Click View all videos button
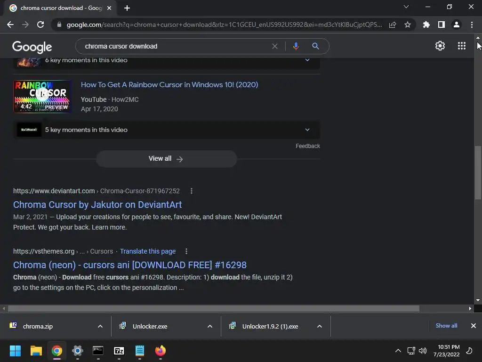The width and height of the screenshot is (482, 362). 167,159
